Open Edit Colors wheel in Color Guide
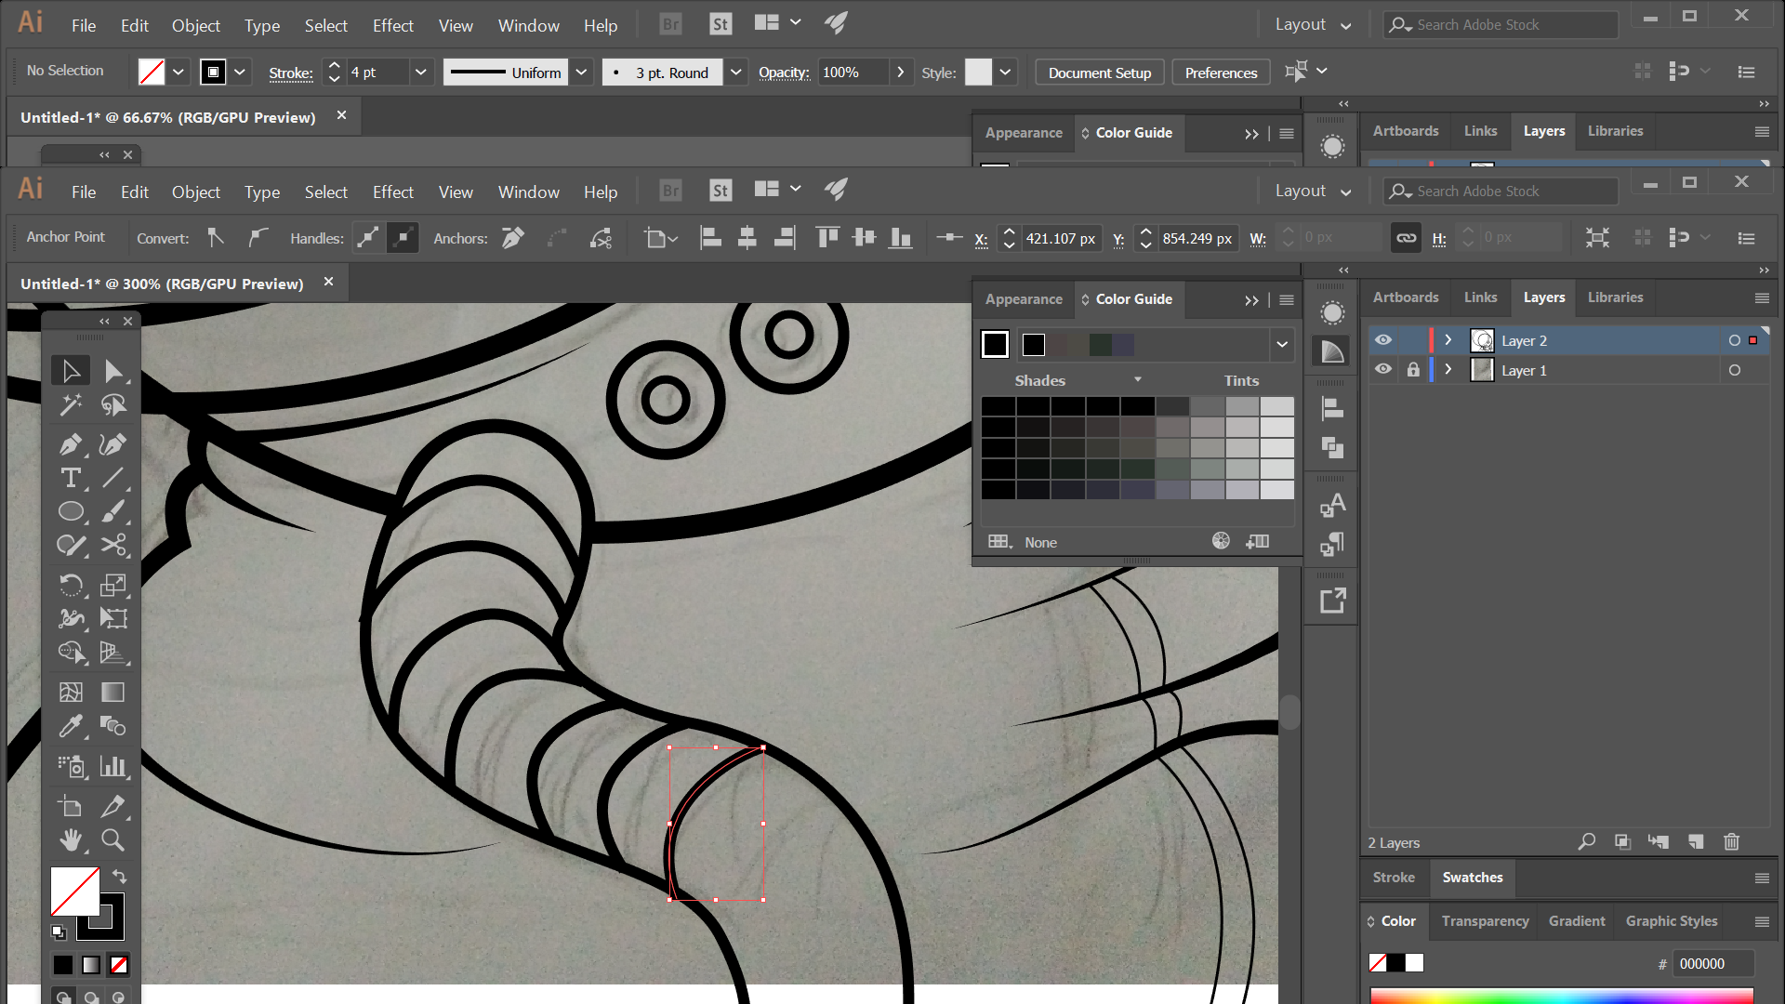Image resolution: width=1785 pixels, height=1004 pixels. point(1221,541)
